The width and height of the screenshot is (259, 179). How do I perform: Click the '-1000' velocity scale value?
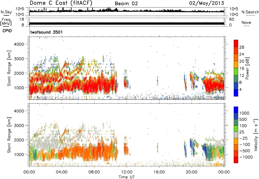(x=246, y=157)
